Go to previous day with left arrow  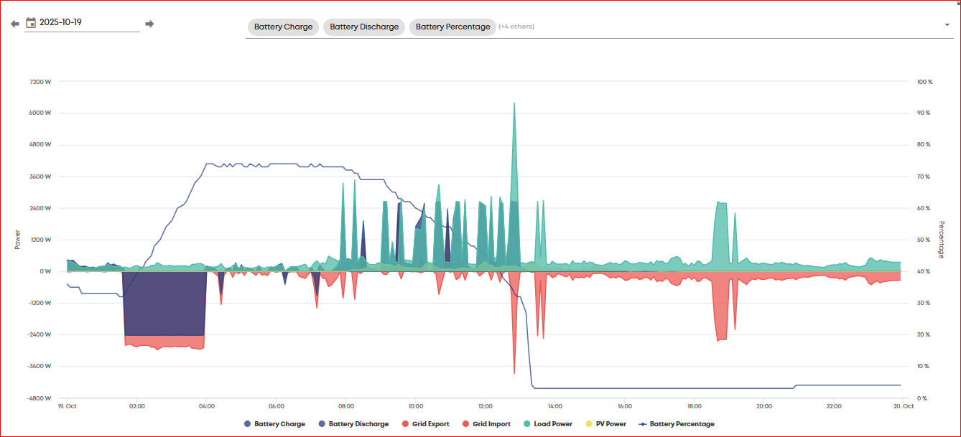pyautogui.click(x=14, y=24)
